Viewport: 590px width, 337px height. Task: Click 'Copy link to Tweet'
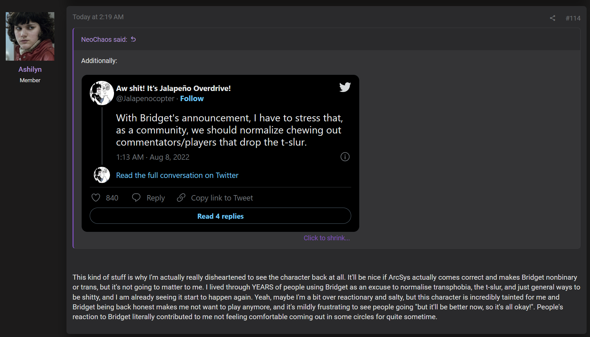click(222, 198)
